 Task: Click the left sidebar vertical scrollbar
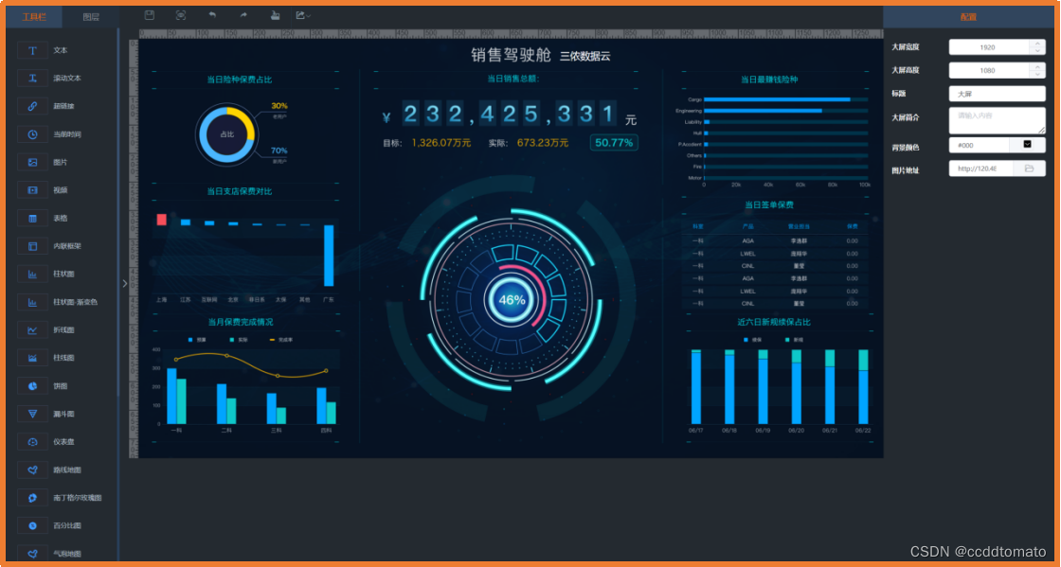click(118, 211)
